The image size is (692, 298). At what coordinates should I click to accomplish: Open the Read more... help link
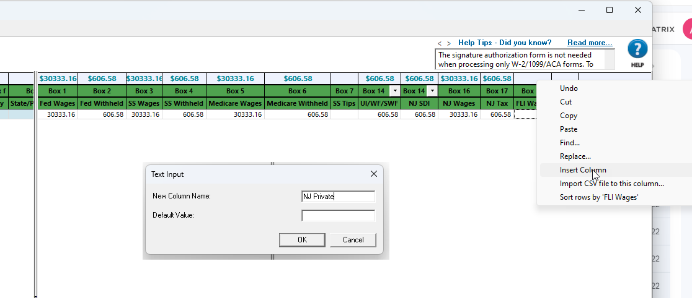coord(589,43)
